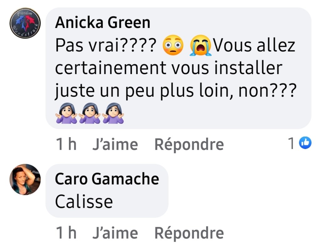Reply to Anicka Green's comment via Répondre
Screen dimensions: 321x246
point(189,144)
